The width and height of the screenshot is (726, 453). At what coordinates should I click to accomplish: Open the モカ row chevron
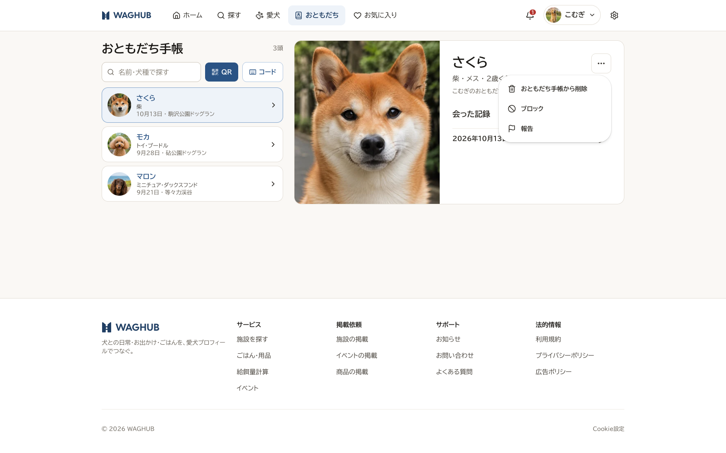tap(273, 145)
